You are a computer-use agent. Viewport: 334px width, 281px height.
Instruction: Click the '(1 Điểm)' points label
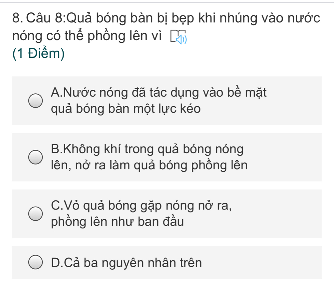coord(38,54)
